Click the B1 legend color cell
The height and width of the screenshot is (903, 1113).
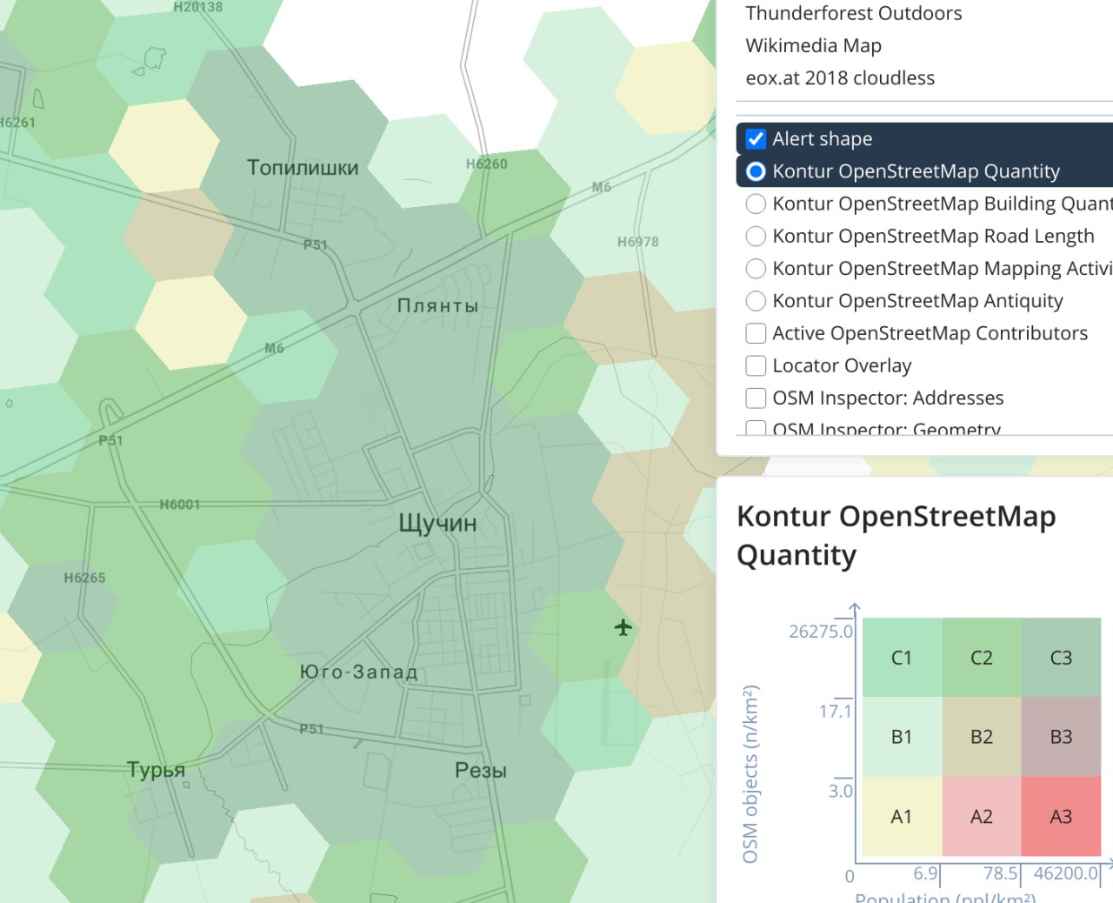click(x=902, y=737)
